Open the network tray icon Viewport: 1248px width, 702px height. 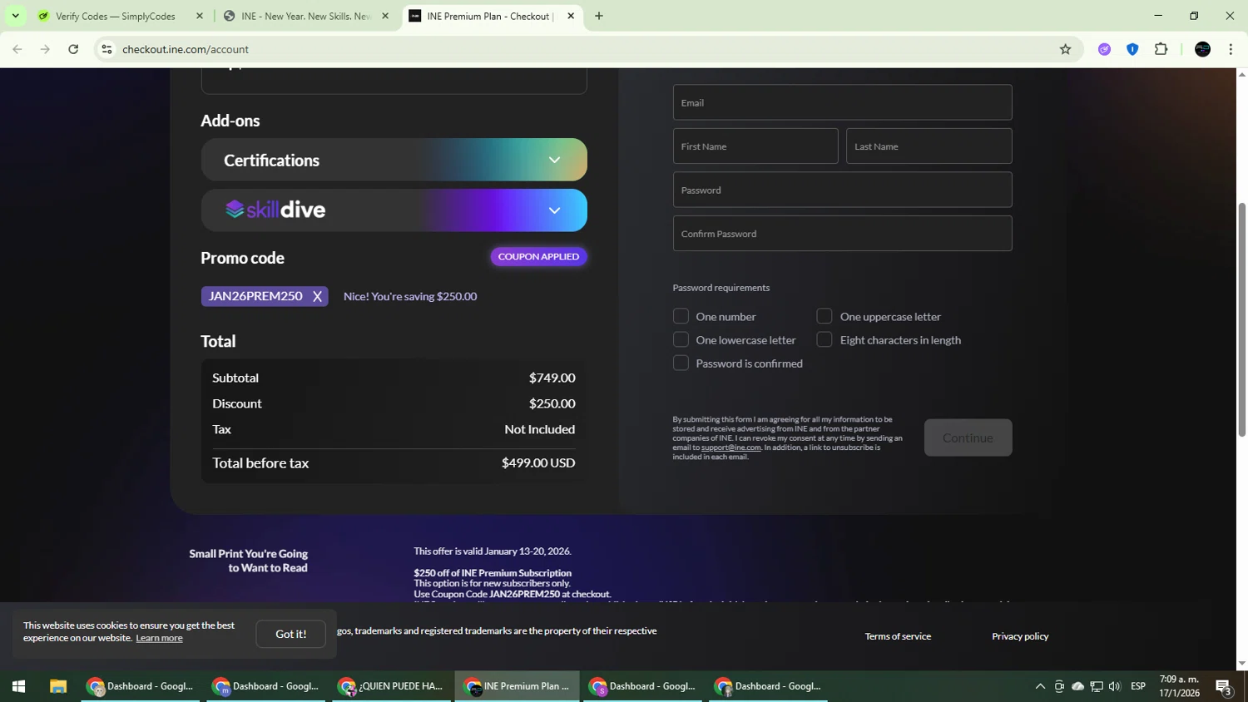pos(1097,686)
